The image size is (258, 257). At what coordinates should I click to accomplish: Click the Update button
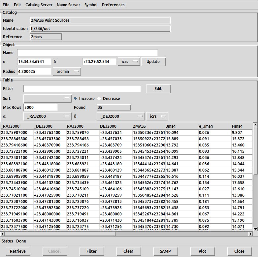153,62
